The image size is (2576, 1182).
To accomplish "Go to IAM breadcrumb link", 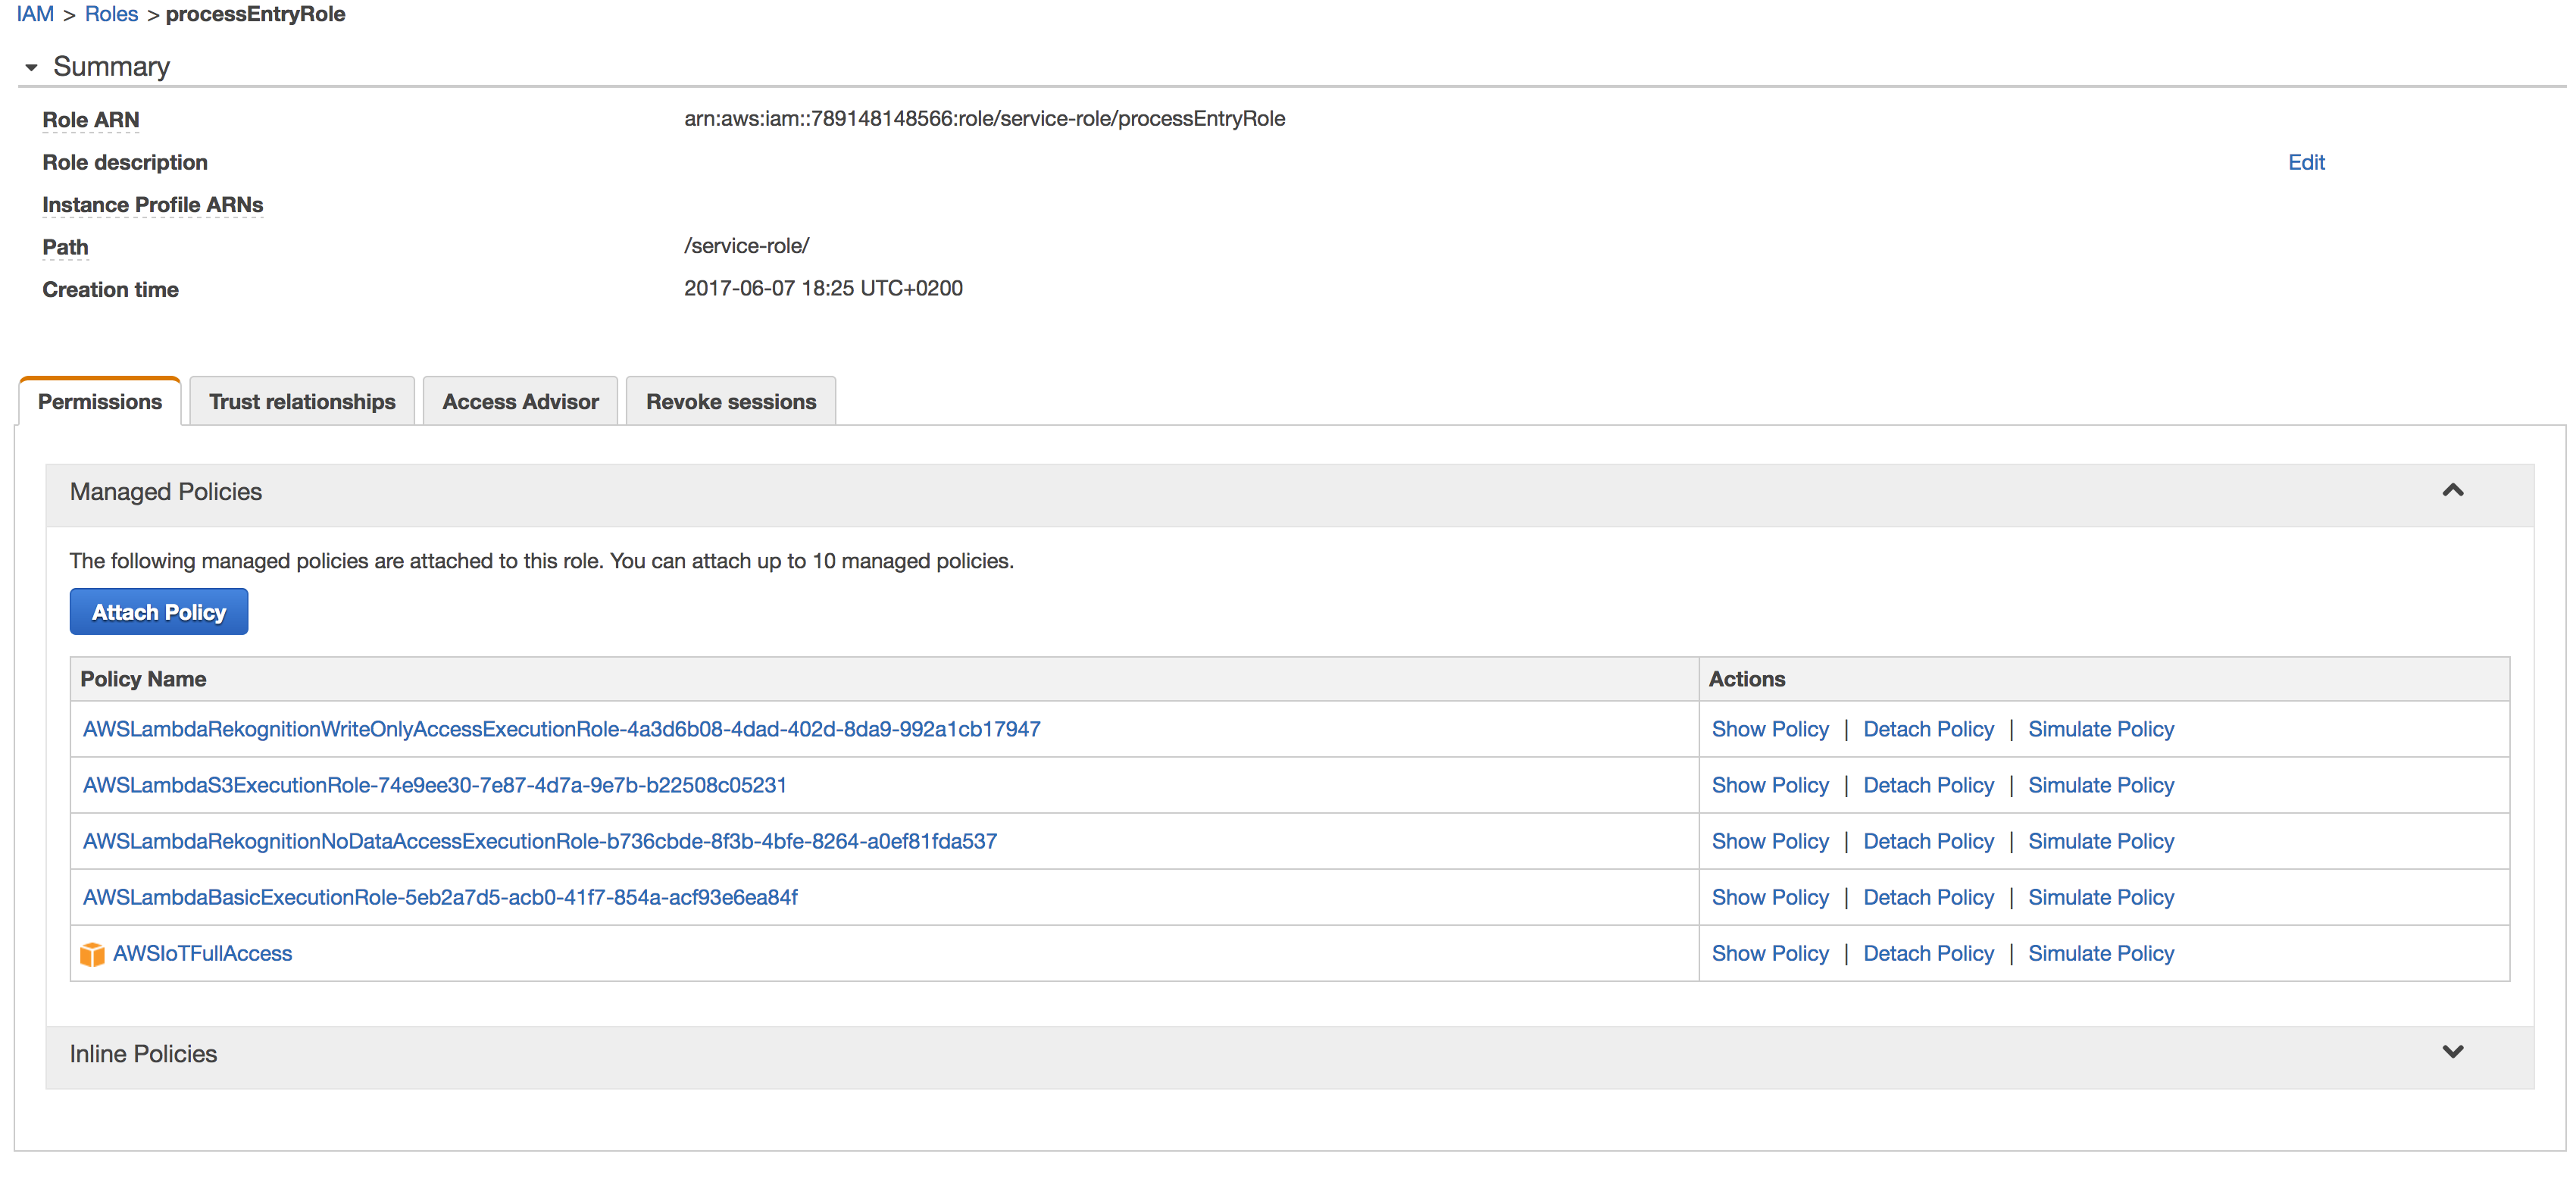I will click(35, 14).
